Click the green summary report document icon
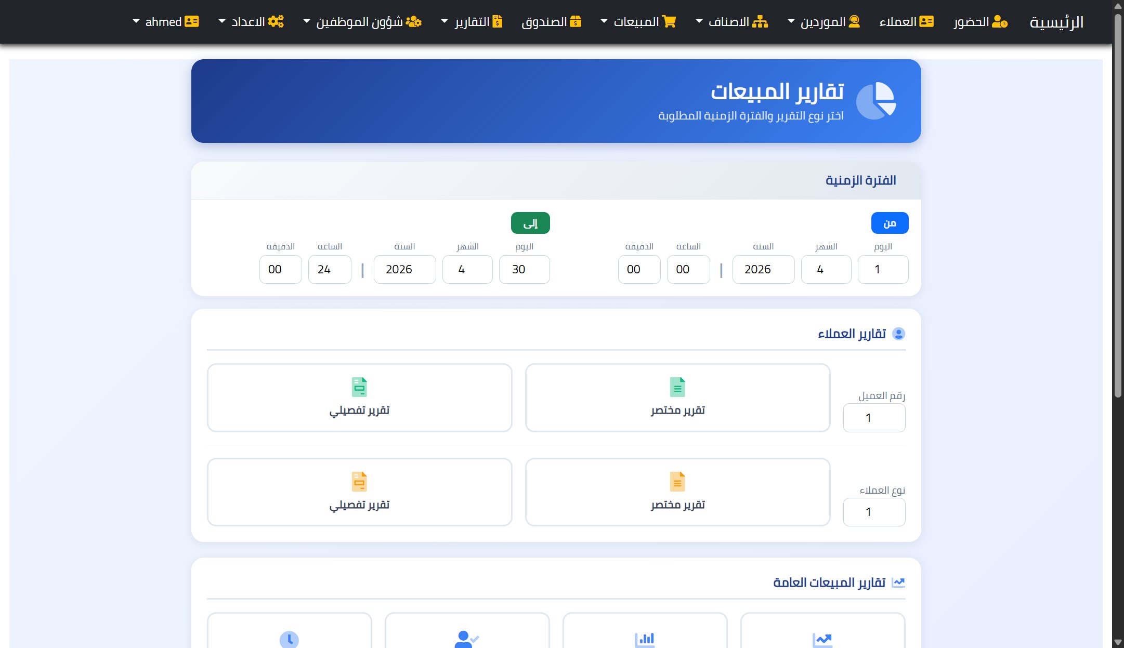Image resolution: width=1124 pixels, height=648 pixels. (677, 387)
